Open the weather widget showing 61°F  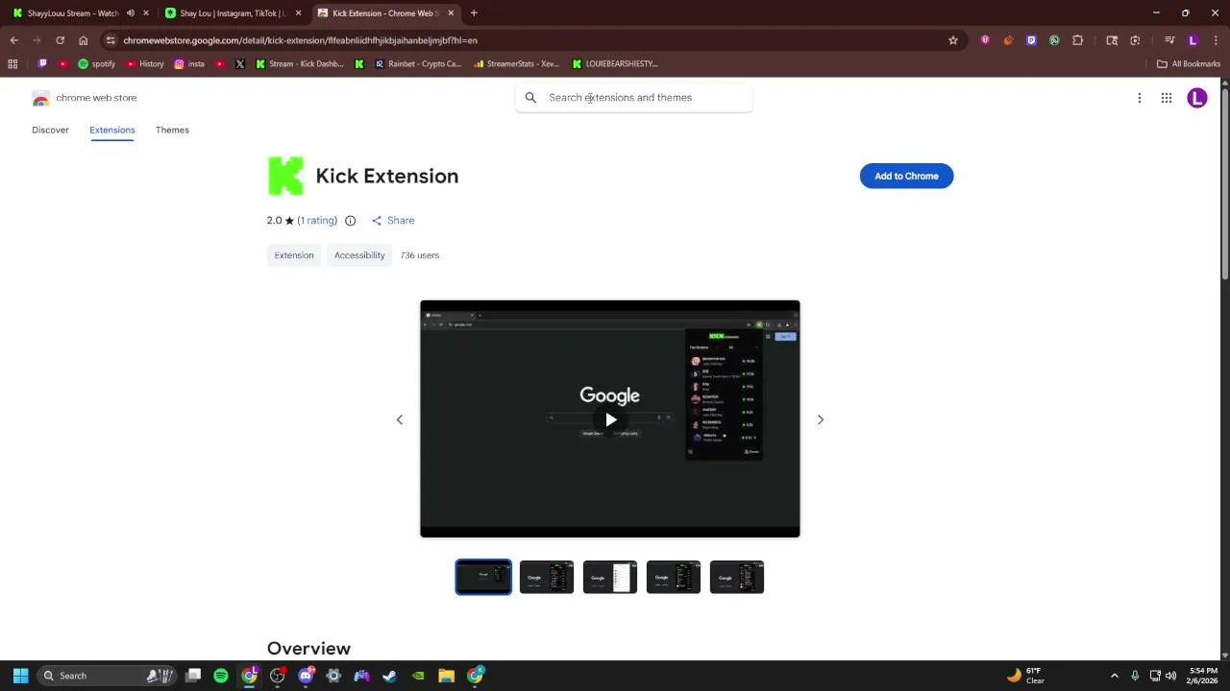pos(1026,676)
